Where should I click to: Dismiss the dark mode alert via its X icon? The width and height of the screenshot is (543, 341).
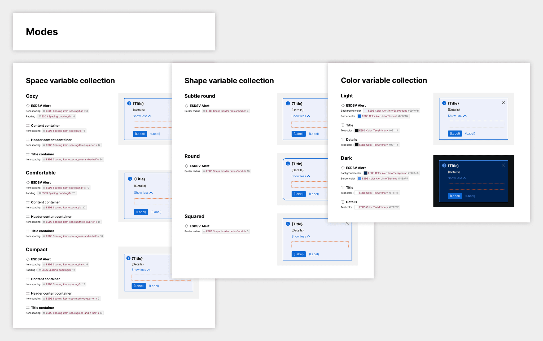[503, 165]
